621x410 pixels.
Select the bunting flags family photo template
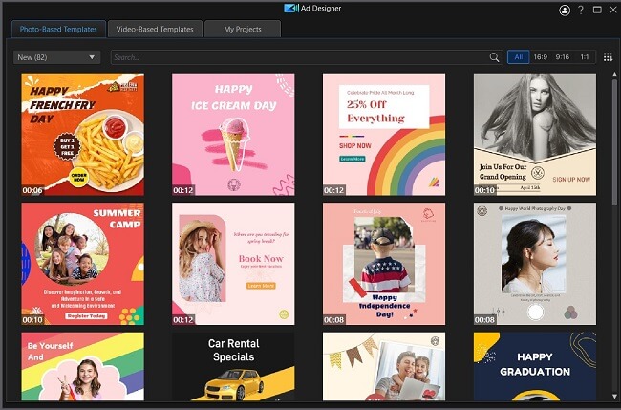(x=384, y=366)
